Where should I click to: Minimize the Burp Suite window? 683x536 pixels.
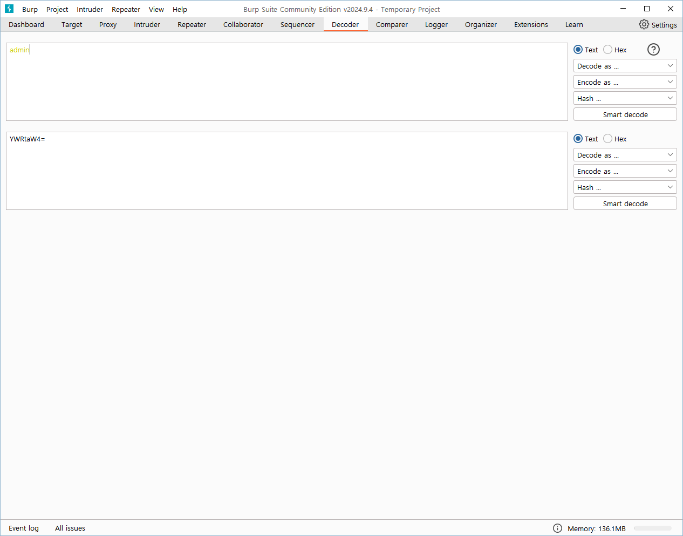[623, 9]
